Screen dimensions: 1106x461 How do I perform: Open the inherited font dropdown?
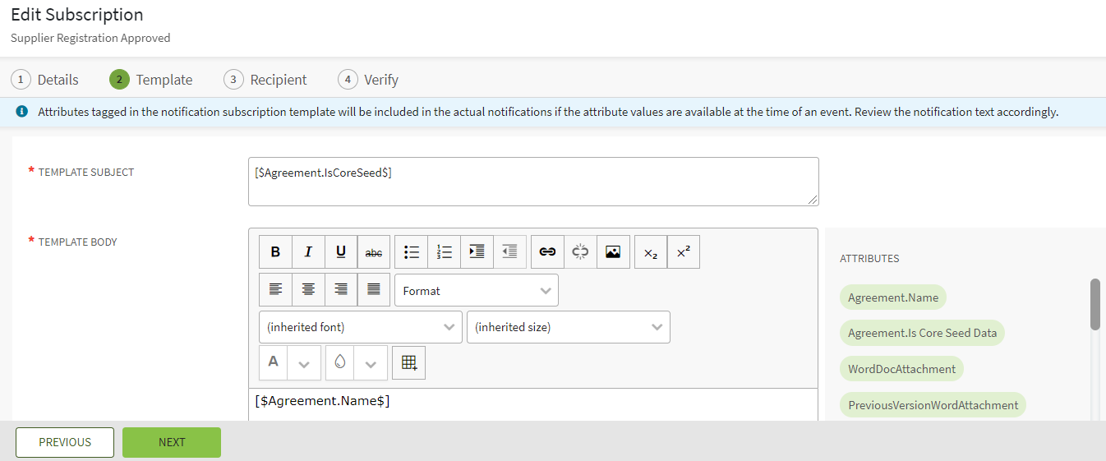[x=360, y=326]
